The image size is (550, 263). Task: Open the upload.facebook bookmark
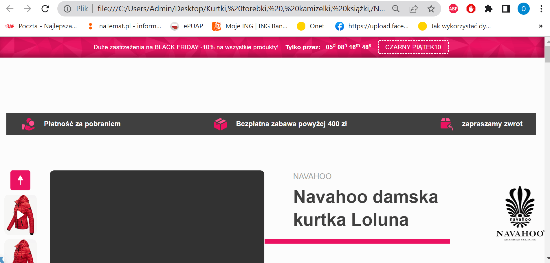[x=372, y=26]
